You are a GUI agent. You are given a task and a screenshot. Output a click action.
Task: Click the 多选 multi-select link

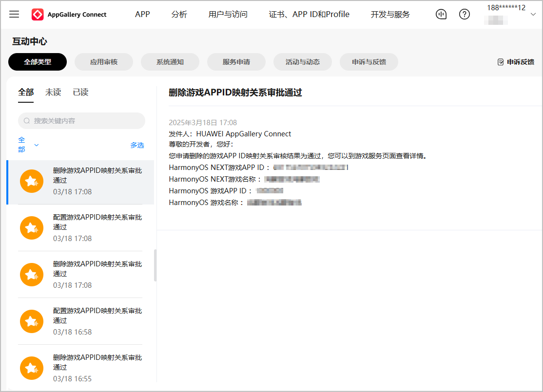point(137,145)
